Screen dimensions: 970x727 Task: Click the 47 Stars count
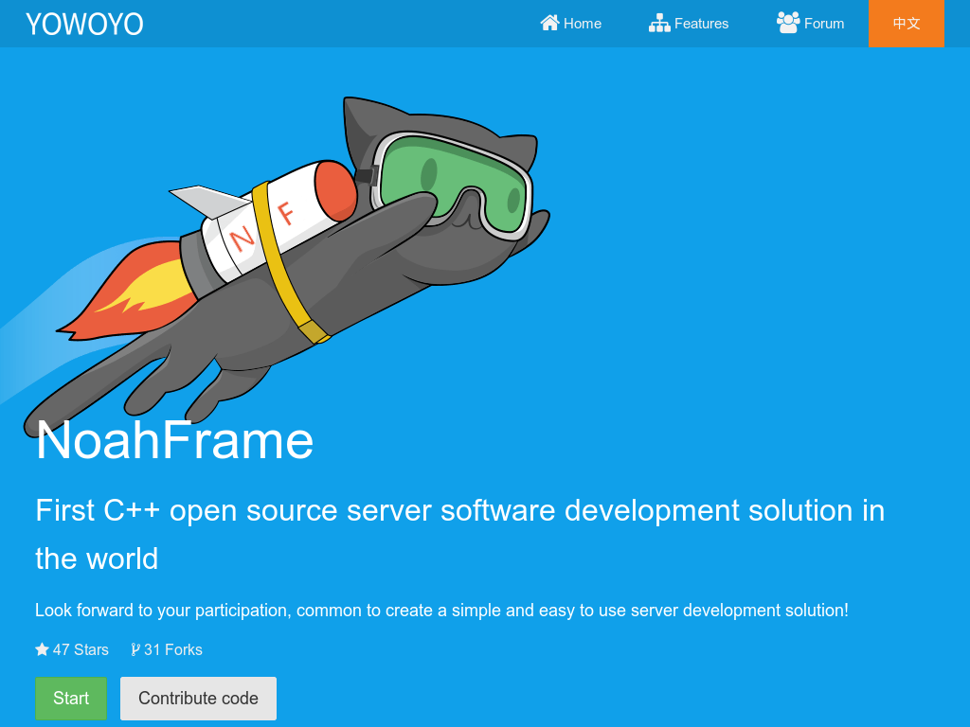[x=81, y=649]
